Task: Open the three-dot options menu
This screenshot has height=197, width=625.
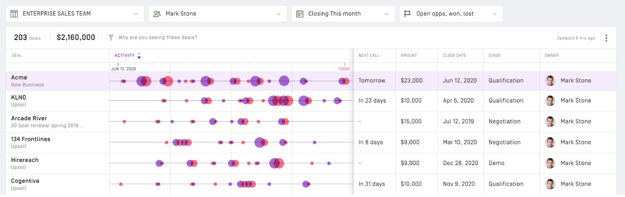Action: coord(606,38)
